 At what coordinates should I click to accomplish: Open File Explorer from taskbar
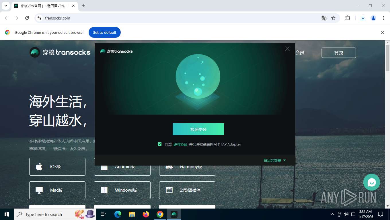132,214
